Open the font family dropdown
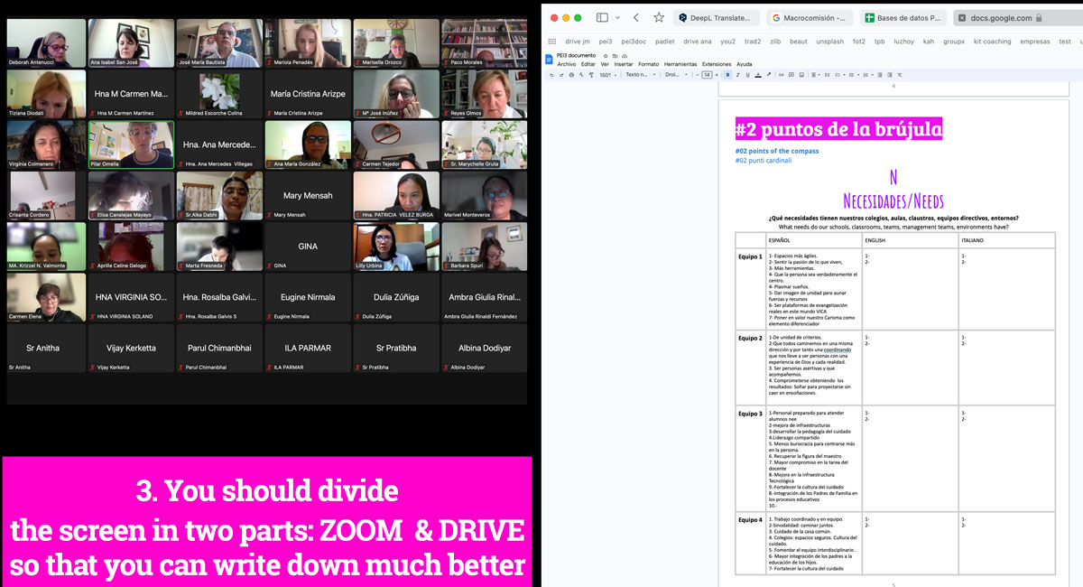 point(674,75)
